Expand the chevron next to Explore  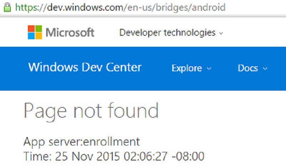209,68
